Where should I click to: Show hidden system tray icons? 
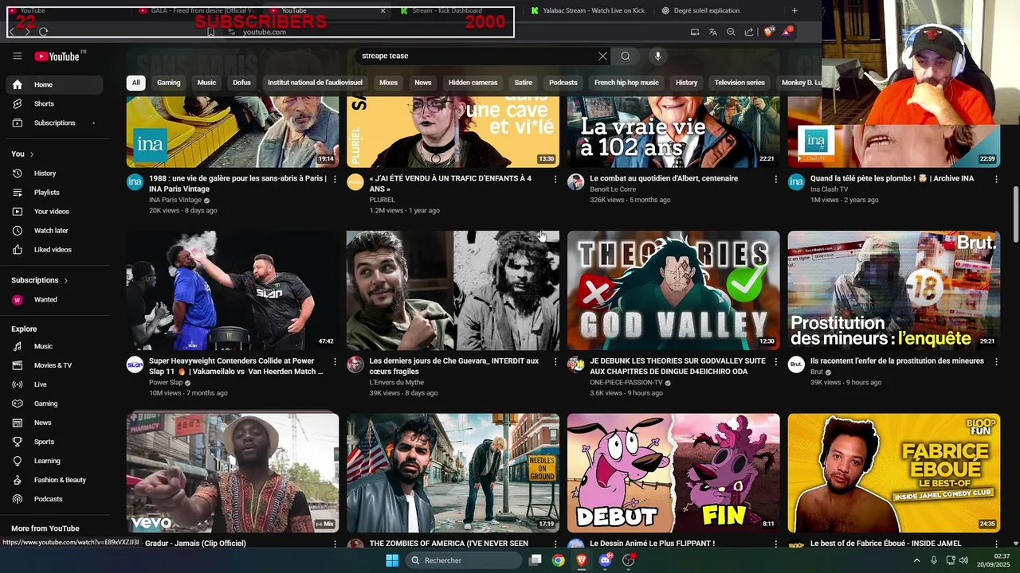[916, 560]
